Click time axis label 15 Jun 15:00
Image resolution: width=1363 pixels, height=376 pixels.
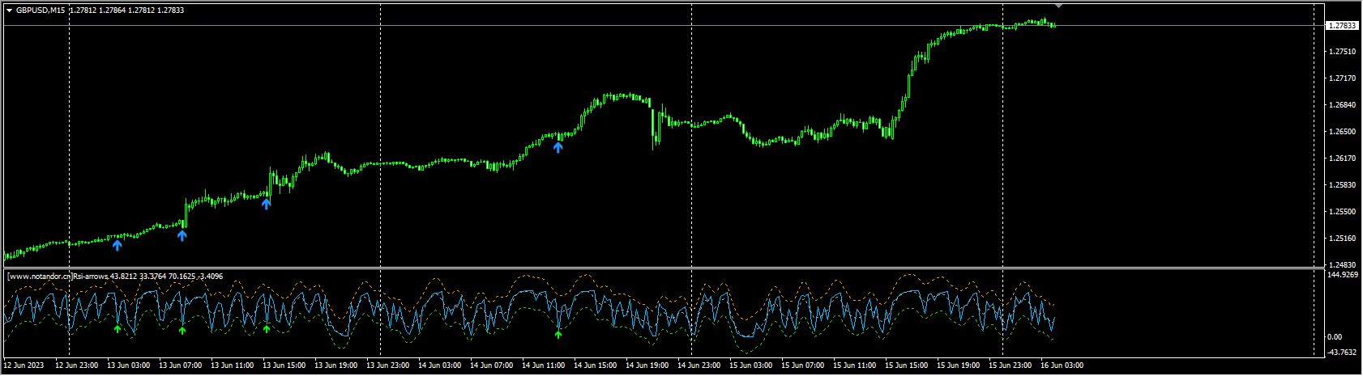click(907, 365)
